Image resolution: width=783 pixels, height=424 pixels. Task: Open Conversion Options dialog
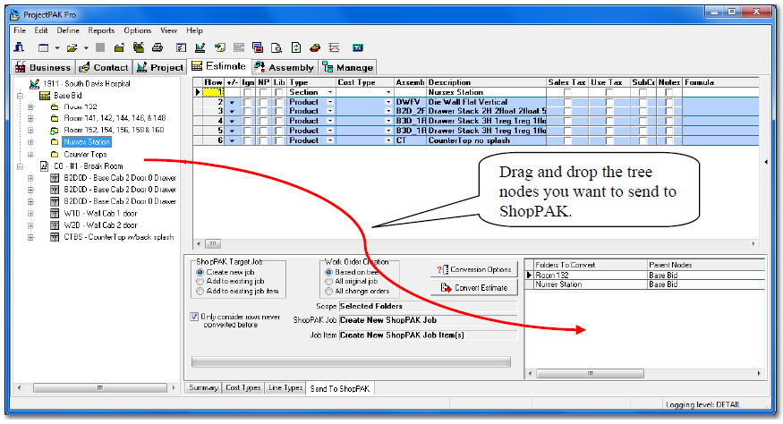pos(474,269)
